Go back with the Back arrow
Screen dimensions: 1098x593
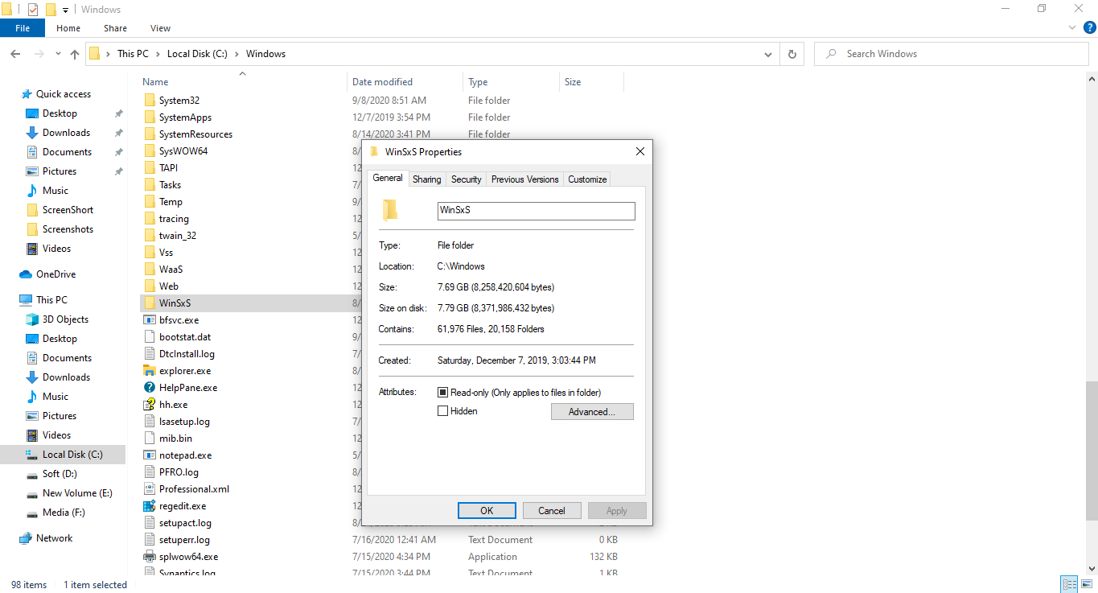tap(15, 54)
